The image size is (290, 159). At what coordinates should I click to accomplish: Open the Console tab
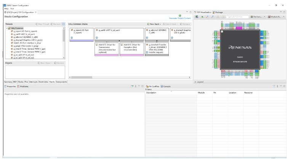click(166, 87)
